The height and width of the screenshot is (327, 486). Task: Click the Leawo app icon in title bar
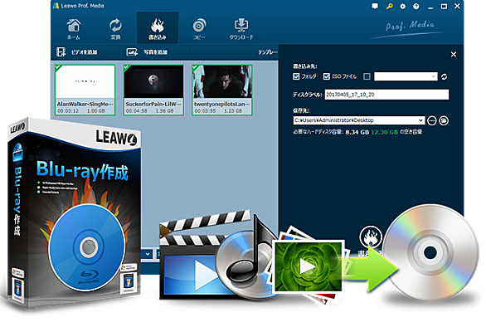tap(56, 6)
